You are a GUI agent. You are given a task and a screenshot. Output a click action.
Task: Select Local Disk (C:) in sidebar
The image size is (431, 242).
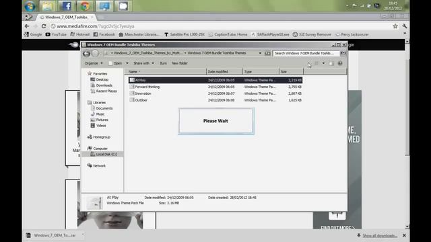pyautogui.click(x=104, y=155)
